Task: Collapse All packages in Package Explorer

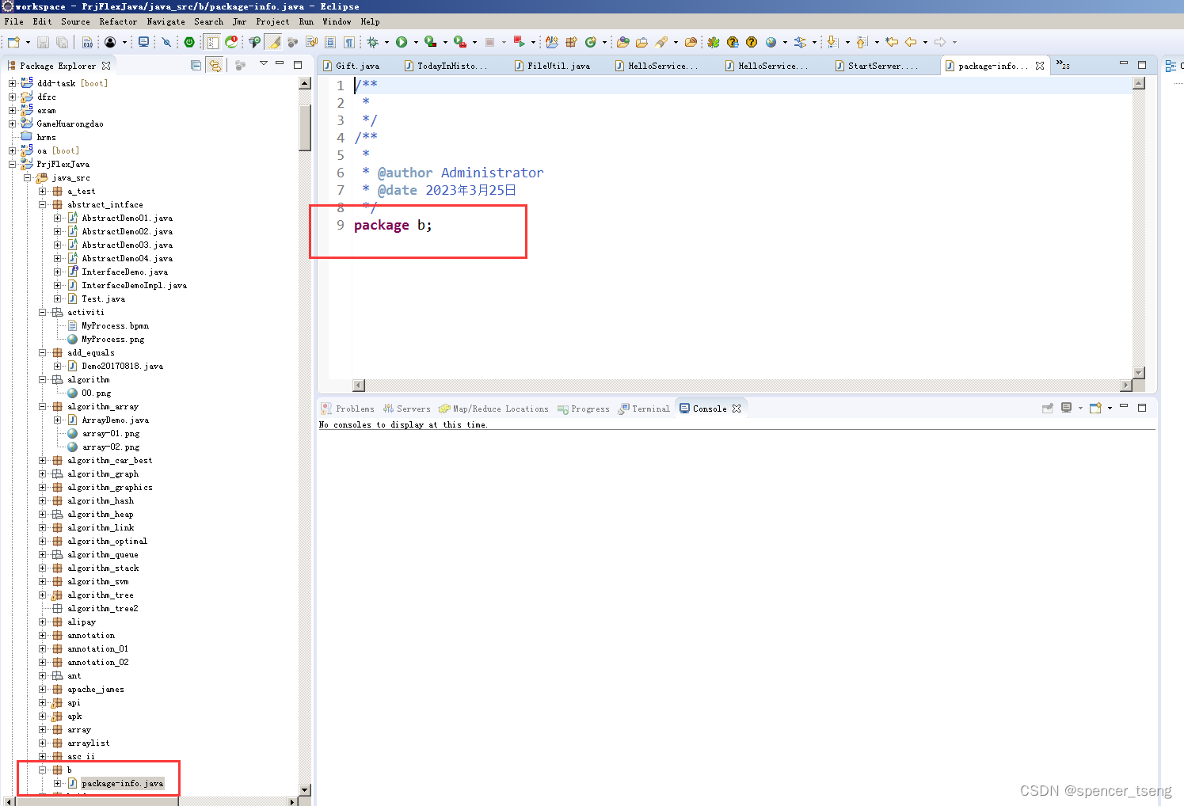Action: pos(196,66)
